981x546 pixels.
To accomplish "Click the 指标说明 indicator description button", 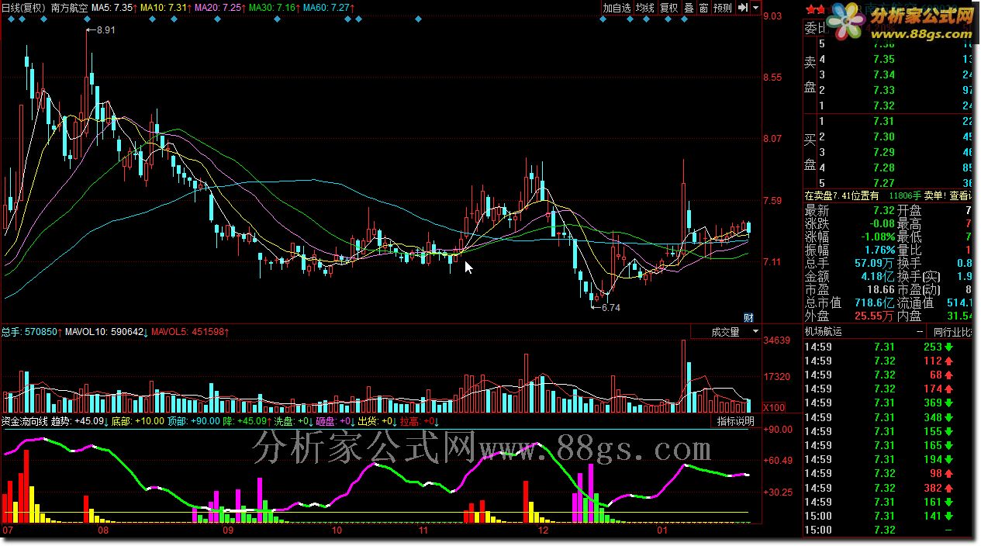I will (x=735, y=421).
